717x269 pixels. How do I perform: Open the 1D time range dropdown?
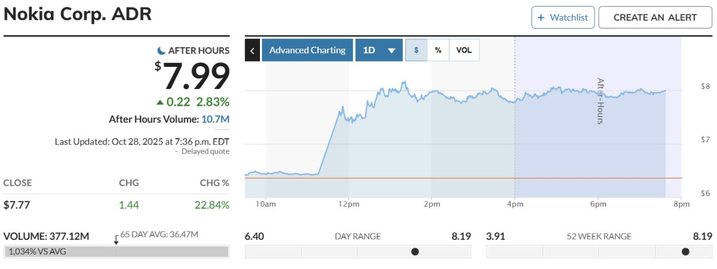(x=379, y=50)
